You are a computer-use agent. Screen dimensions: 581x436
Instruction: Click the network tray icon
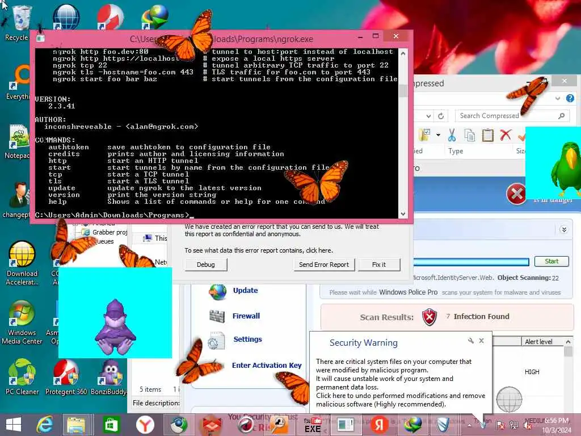(514, 425)
